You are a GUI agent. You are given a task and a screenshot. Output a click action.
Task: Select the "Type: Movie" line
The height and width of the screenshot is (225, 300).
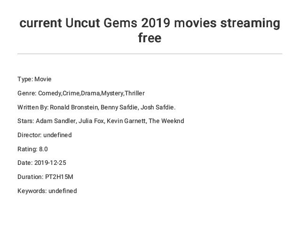34,79
